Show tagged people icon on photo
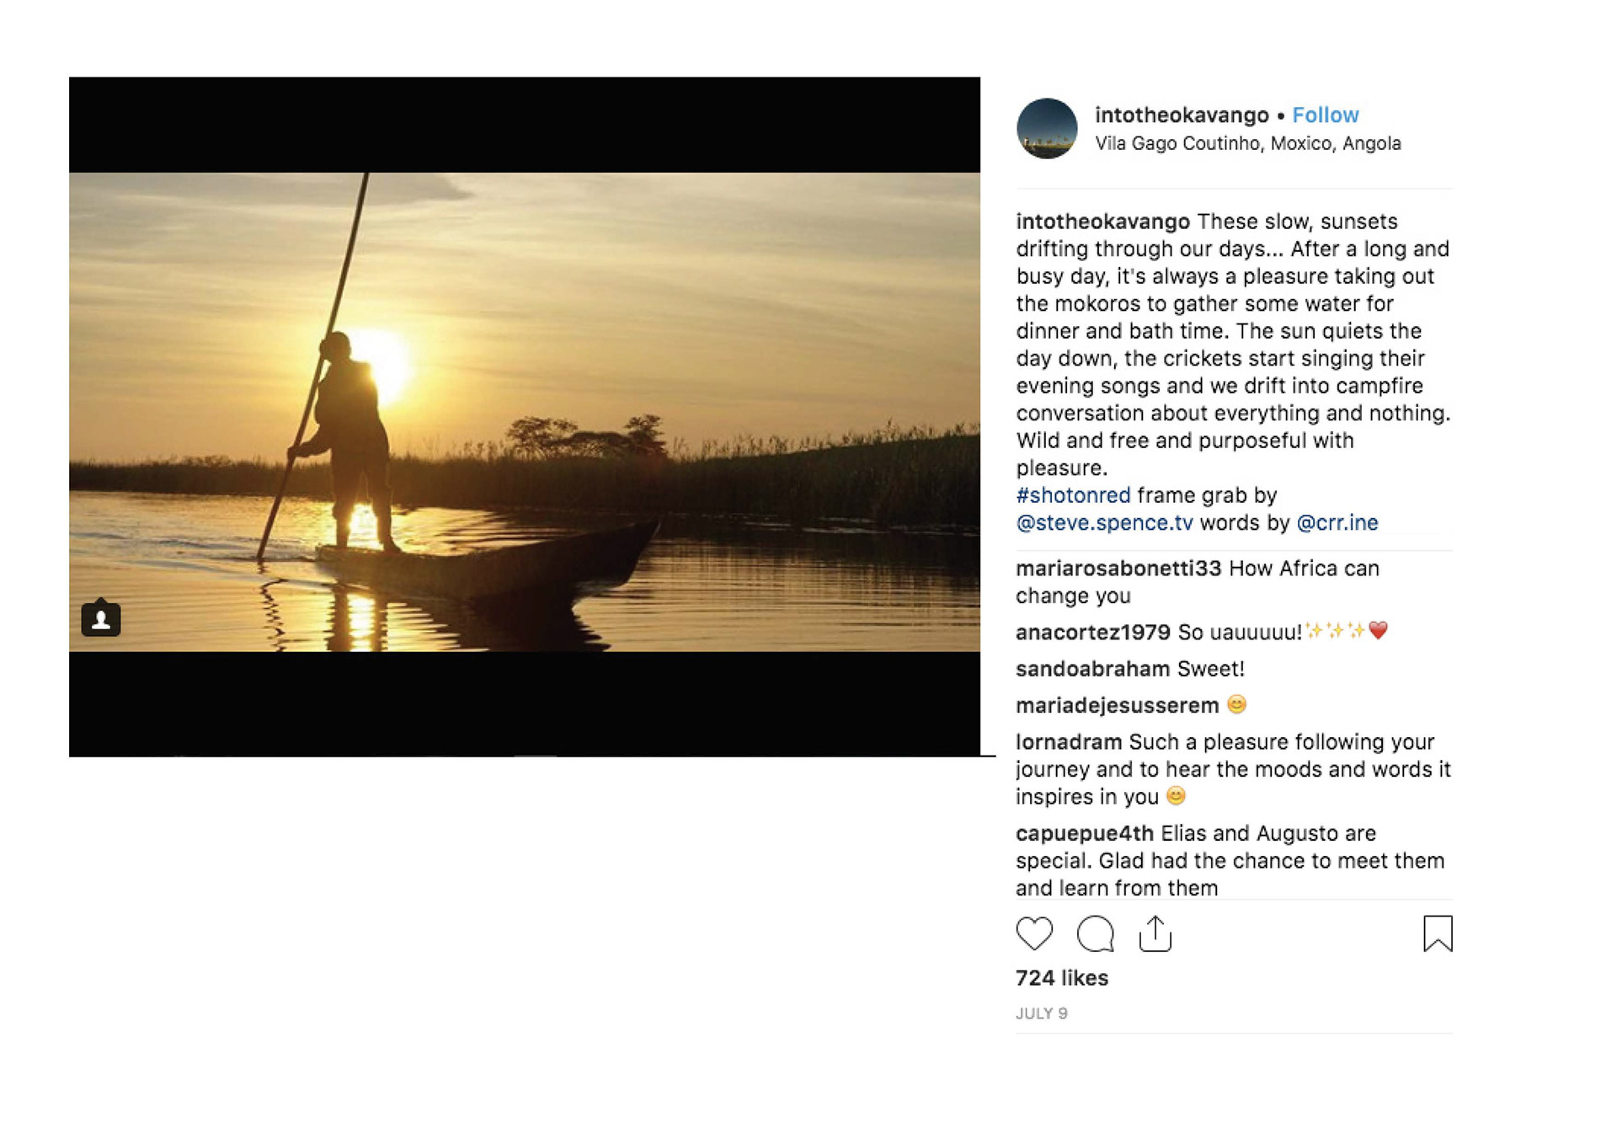The height and width of the screenshot is (1144, 1617). click(101, 618)
